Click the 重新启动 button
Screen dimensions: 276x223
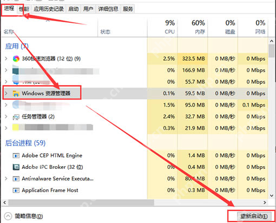254,216
